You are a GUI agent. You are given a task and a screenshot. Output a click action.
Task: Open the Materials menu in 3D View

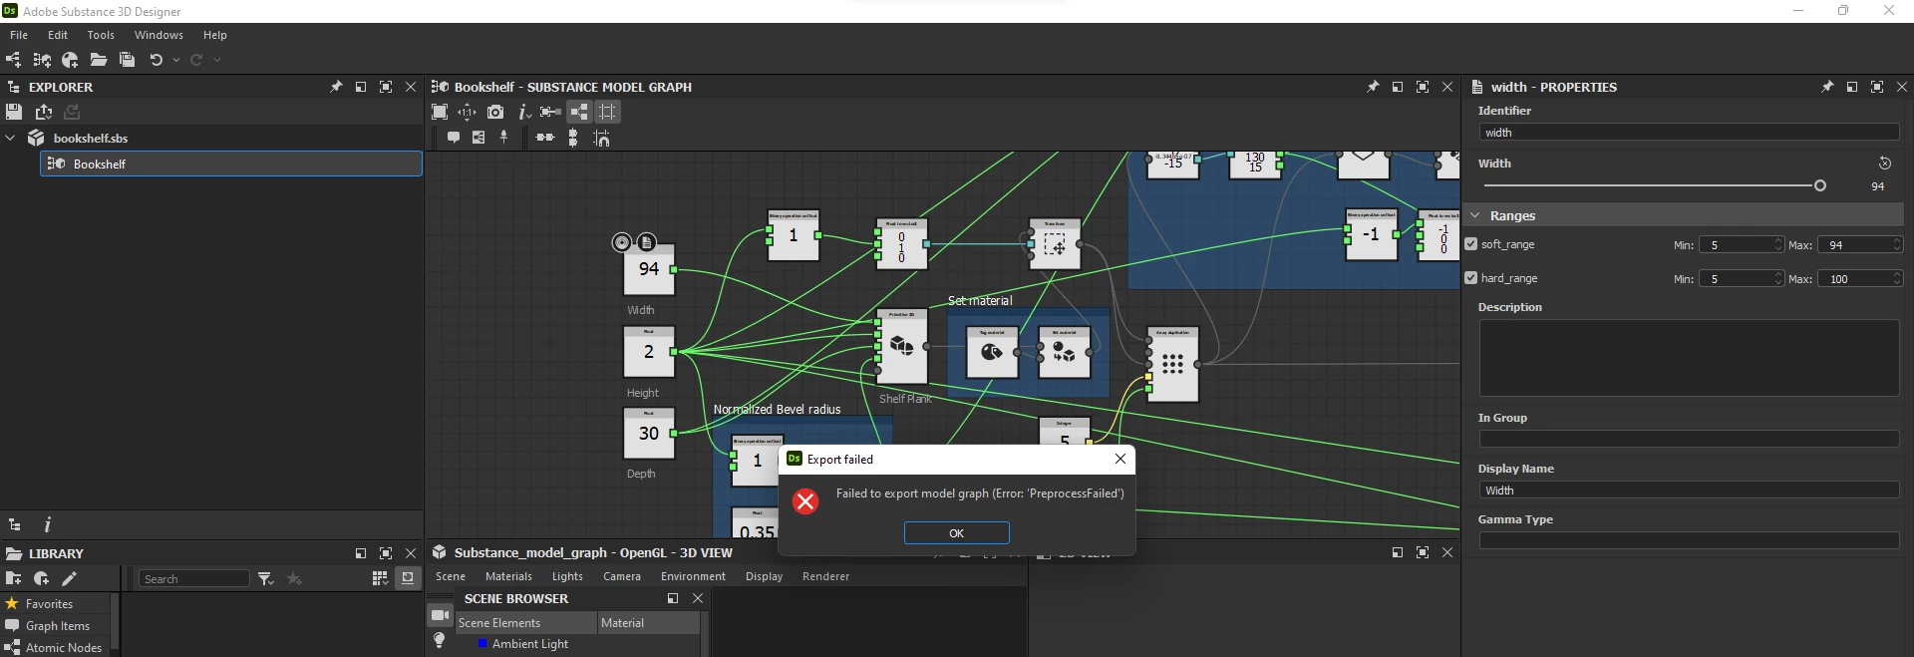click(x=508, y=576)
